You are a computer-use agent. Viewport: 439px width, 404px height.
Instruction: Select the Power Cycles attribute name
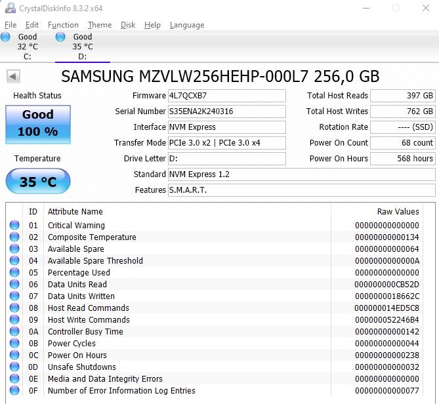click(x=72, y=343)
